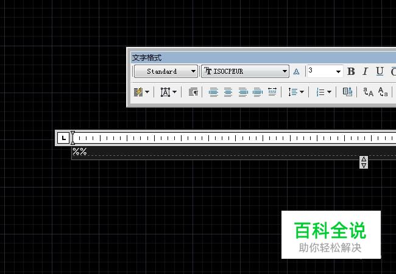
Task: Convert text to lowercase
Action: [383, 92]
